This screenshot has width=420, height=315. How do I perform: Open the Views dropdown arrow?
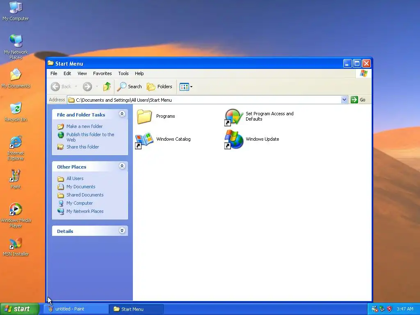click(x=191, y=87)
